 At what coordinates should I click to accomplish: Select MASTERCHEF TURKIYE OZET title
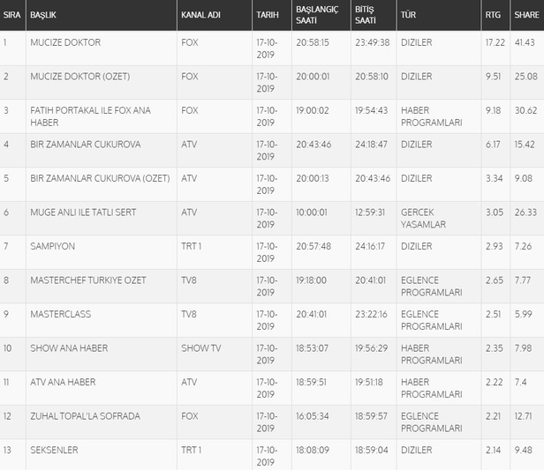point(88,280)
